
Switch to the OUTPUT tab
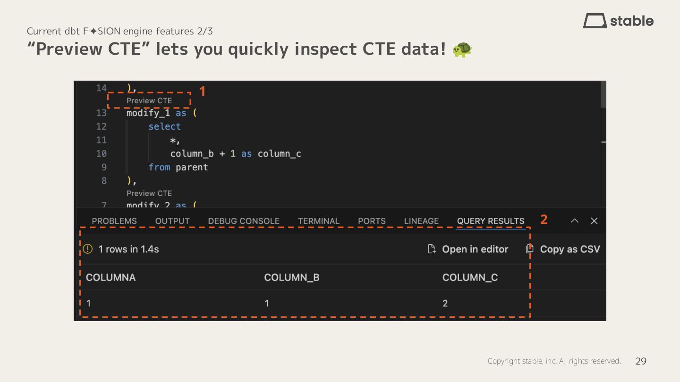click(172, 221)
